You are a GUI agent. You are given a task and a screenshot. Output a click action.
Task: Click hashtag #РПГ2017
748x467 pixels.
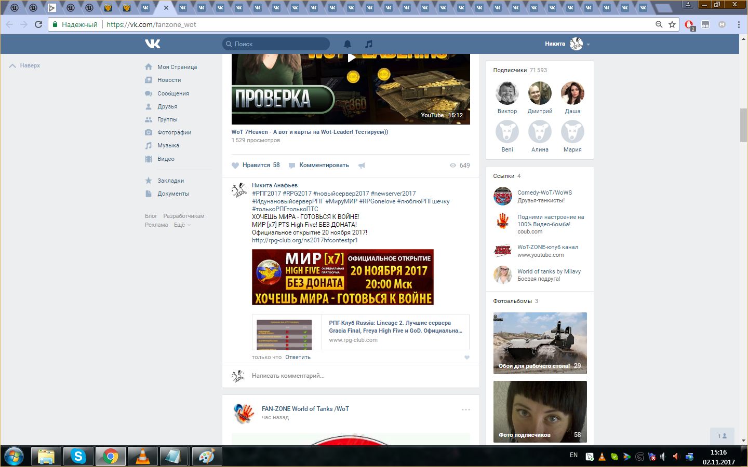tap(266, 193)
